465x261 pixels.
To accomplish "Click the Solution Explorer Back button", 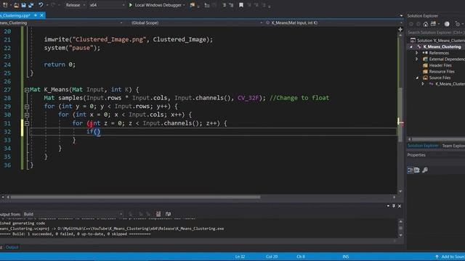I will 411,24.
